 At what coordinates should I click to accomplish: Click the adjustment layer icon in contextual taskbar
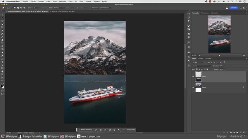point(114,130)
